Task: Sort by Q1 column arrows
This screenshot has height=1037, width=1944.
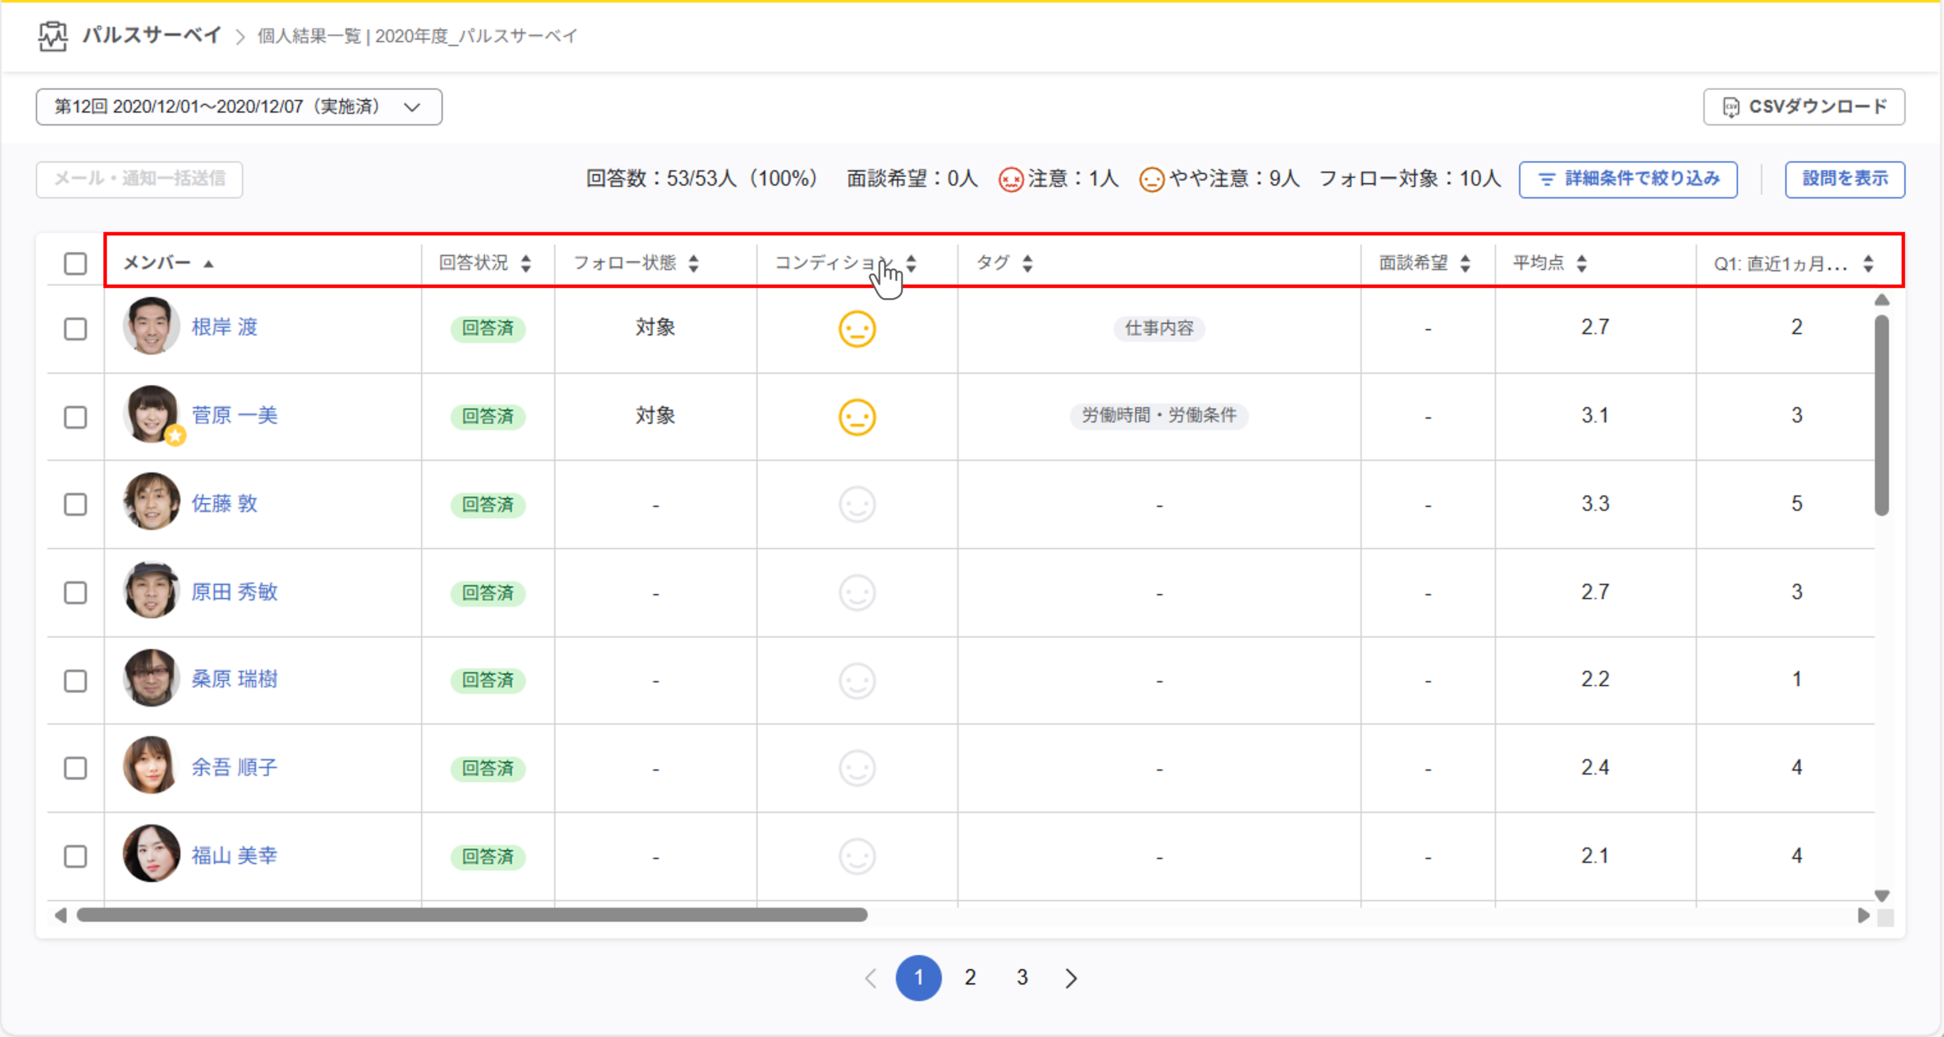Action: 1868,263
